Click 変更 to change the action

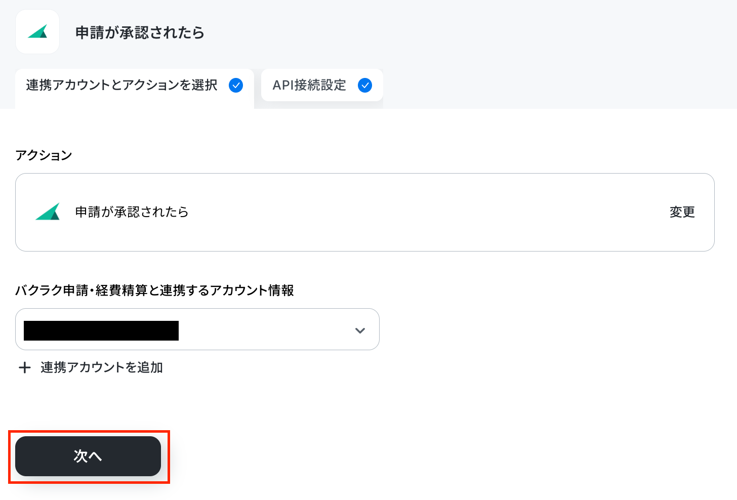(x=682, y=212)
